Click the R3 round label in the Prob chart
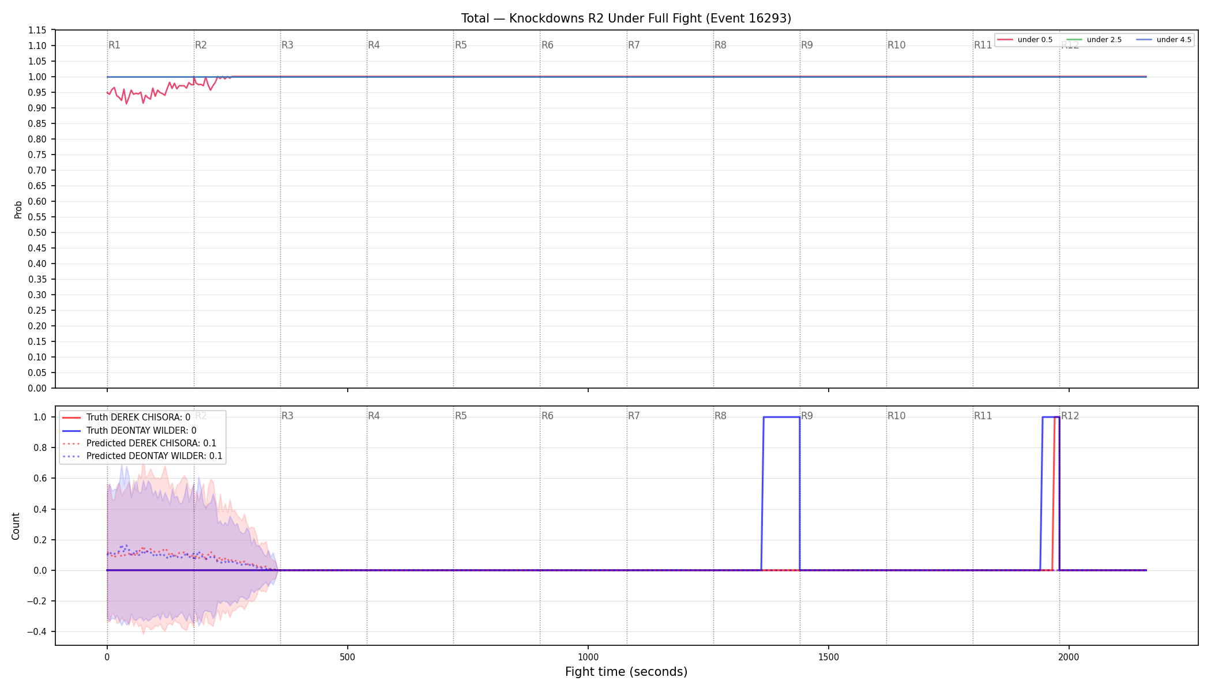 [287, 45]
